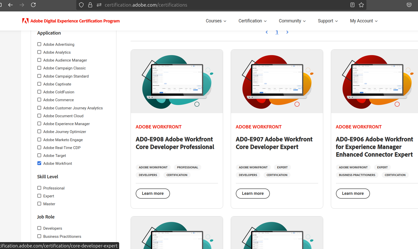
Task: Open the Certification dropdown in the navigation
Action: coord(252,21)
